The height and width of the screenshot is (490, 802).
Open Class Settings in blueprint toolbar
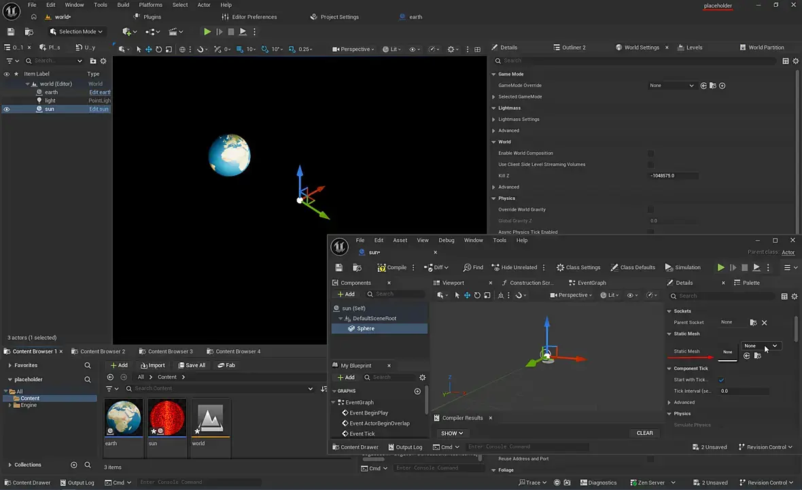coord(578,268)
